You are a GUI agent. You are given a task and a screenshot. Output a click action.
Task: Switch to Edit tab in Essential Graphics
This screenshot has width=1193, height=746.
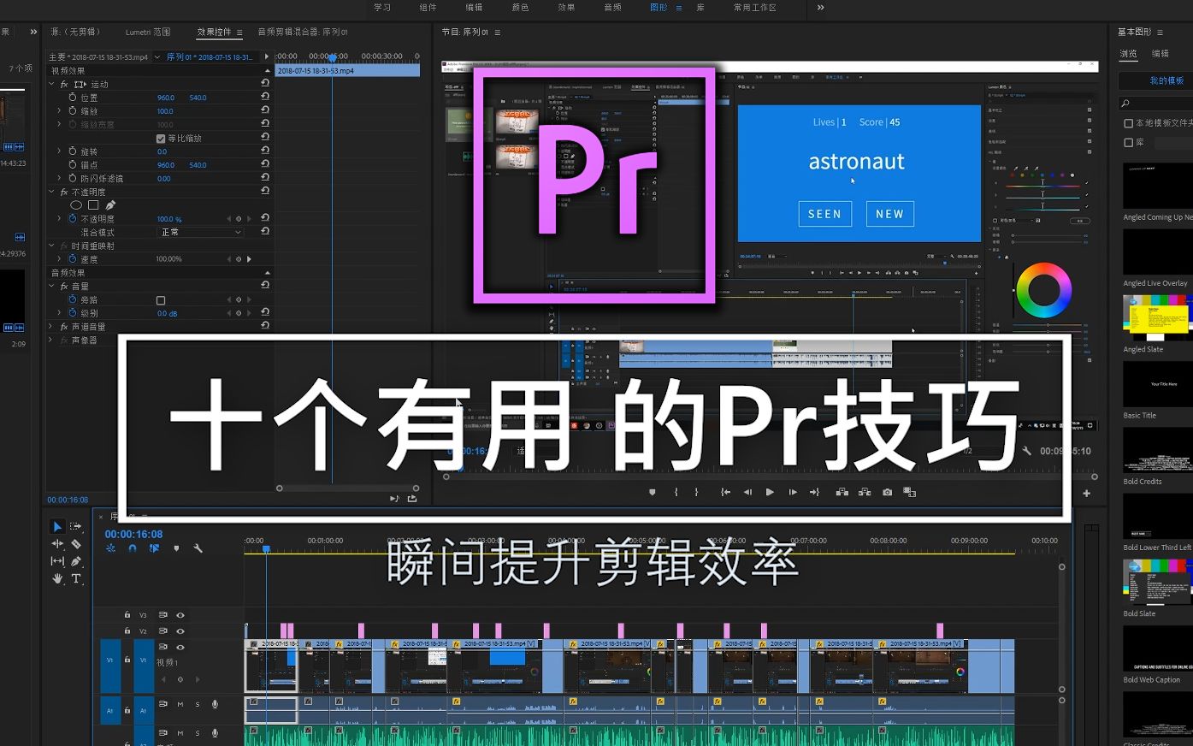[1161, 53]
